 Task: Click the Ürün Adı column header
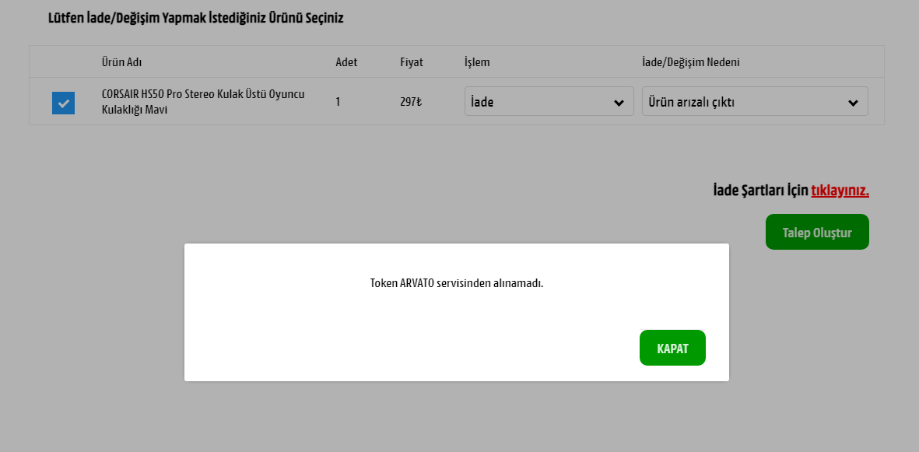coord(121,62)
